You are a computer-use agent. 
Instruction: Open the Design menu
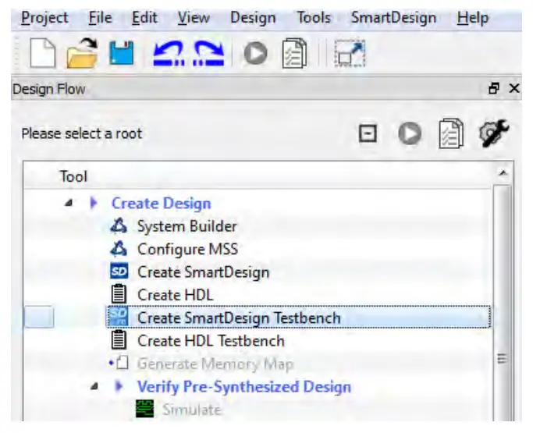(x=254, y=17)
